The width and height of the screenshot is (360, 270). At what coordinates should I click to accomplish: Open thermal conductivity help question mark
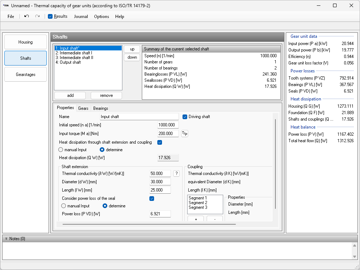pos(176,174)
